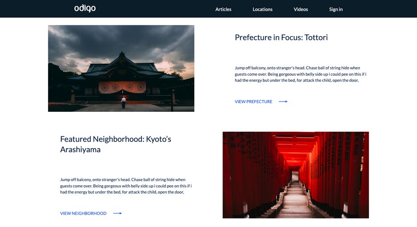This screenshot has width=417, height=227.
Task: Click the Featured Neighborhood: Kyoto's Arashiyama heading
Action: coord(116,144)
